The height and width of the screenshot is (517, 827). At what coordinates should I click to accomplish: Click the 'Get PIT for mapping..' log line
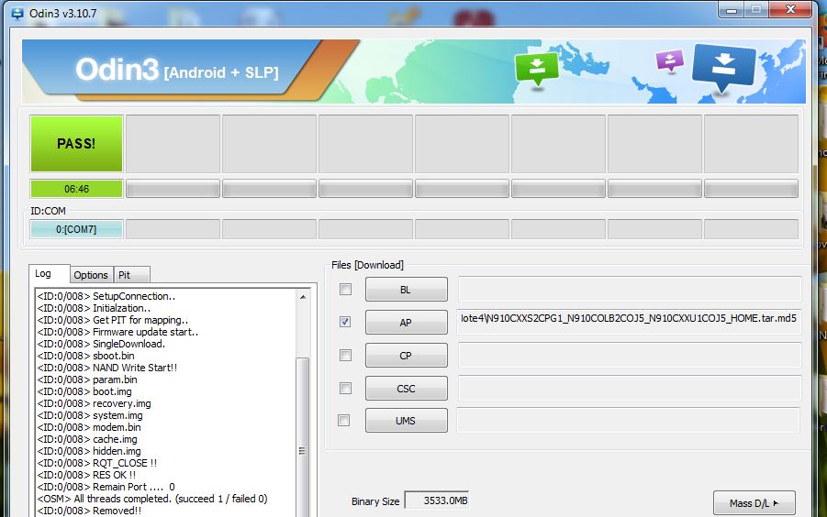(x=113, y=320)
